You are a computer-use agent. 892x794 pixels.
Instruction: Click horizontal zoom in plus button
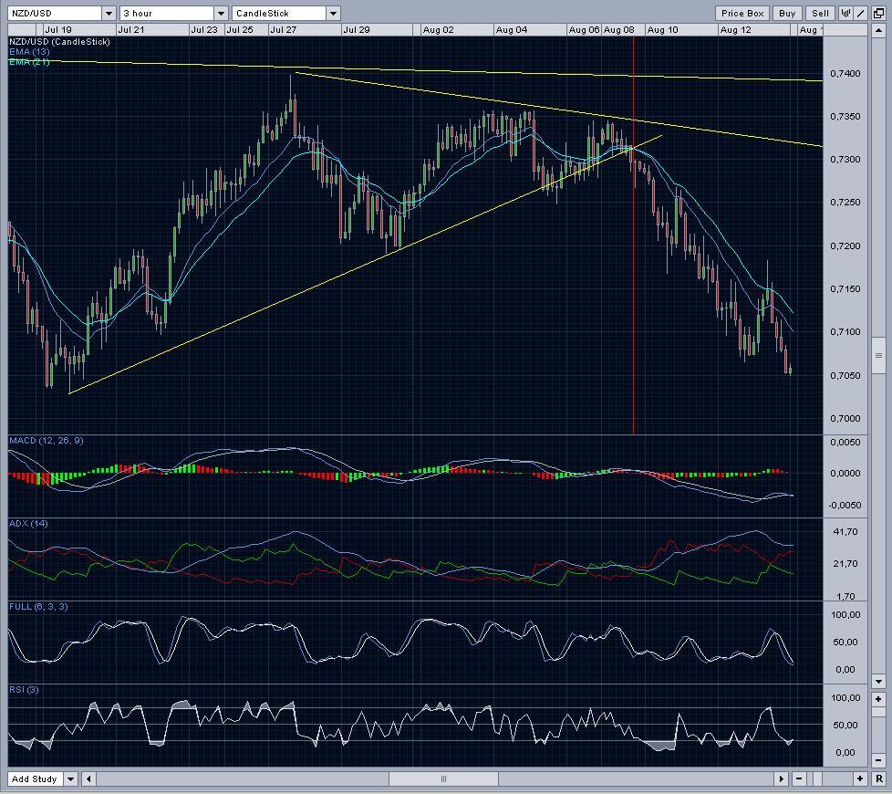[x=860, y=778]
